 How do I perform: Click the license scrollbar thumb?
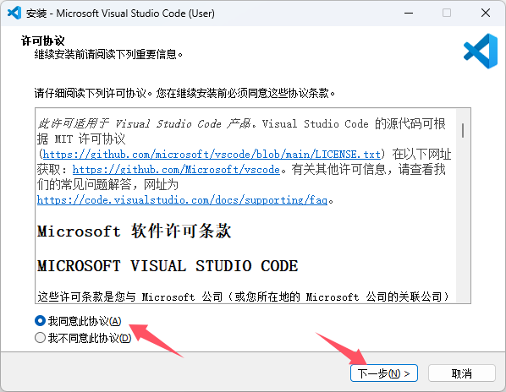[x=463, y=130]
